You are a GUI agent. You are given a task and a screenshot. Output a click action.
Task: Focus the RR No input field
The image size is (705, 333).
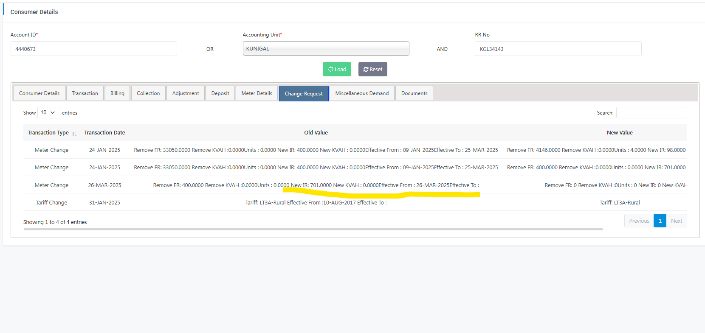point(558,49)
